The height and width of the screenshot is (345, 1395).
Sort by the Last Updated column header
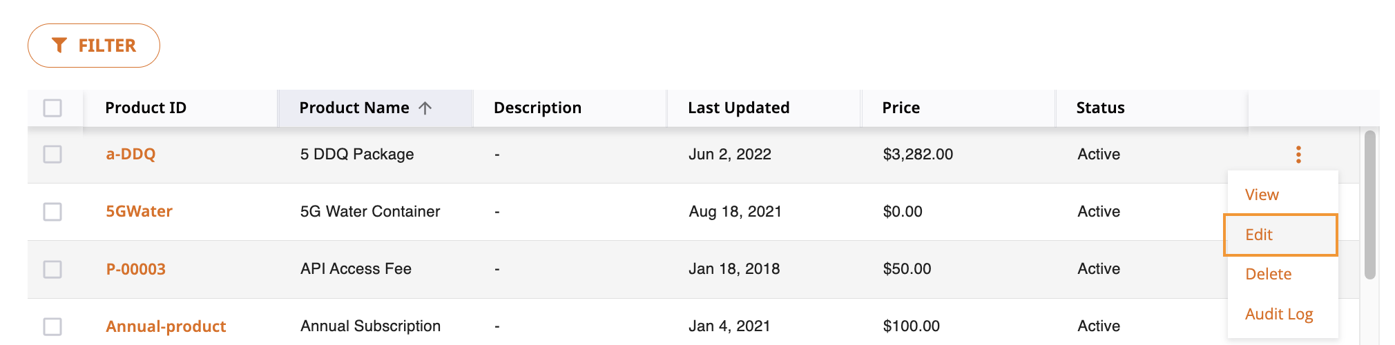738,108
